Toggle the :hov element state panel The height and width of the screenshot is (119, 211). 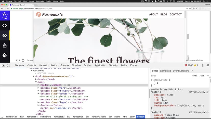[195, 76]
